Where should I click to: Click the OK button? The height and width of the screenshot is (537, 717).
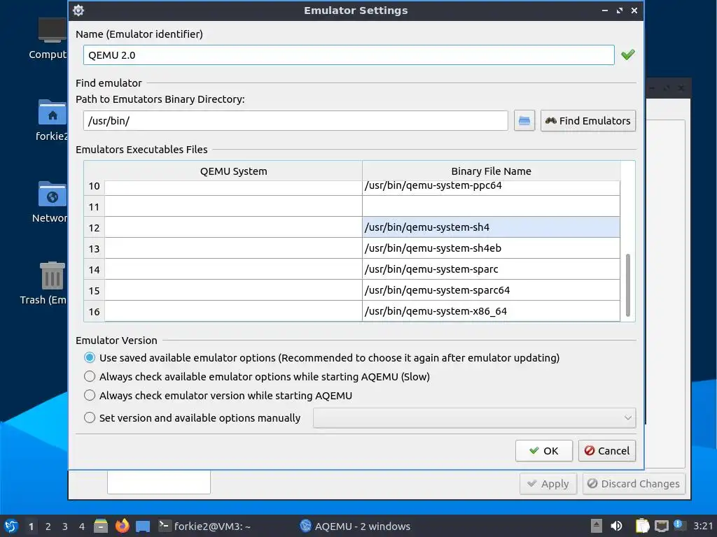543,451
